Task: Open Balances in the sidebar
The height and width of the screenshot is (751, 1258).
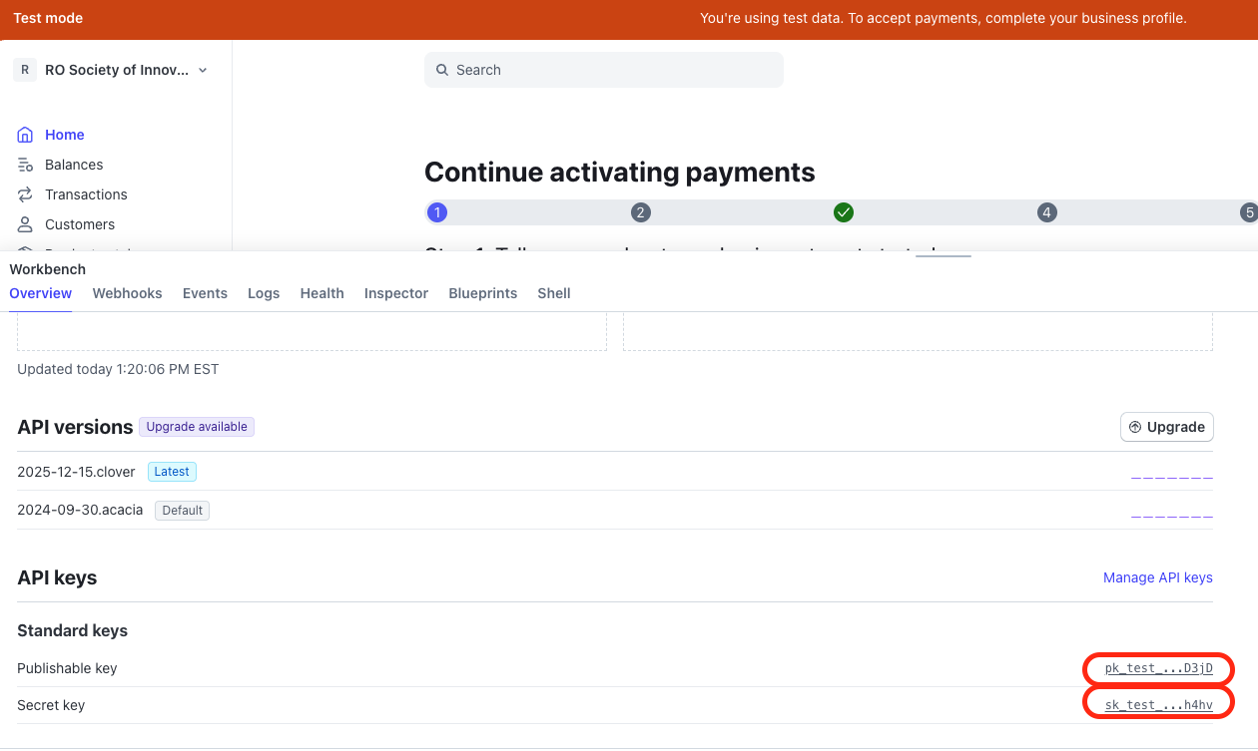Action: click(x=74, y=165)
